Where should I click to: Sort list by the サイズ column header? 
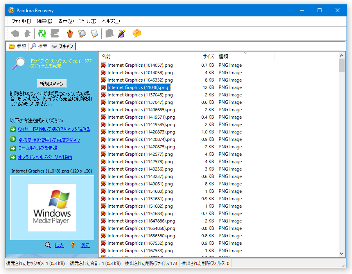(x=197, y=57)
